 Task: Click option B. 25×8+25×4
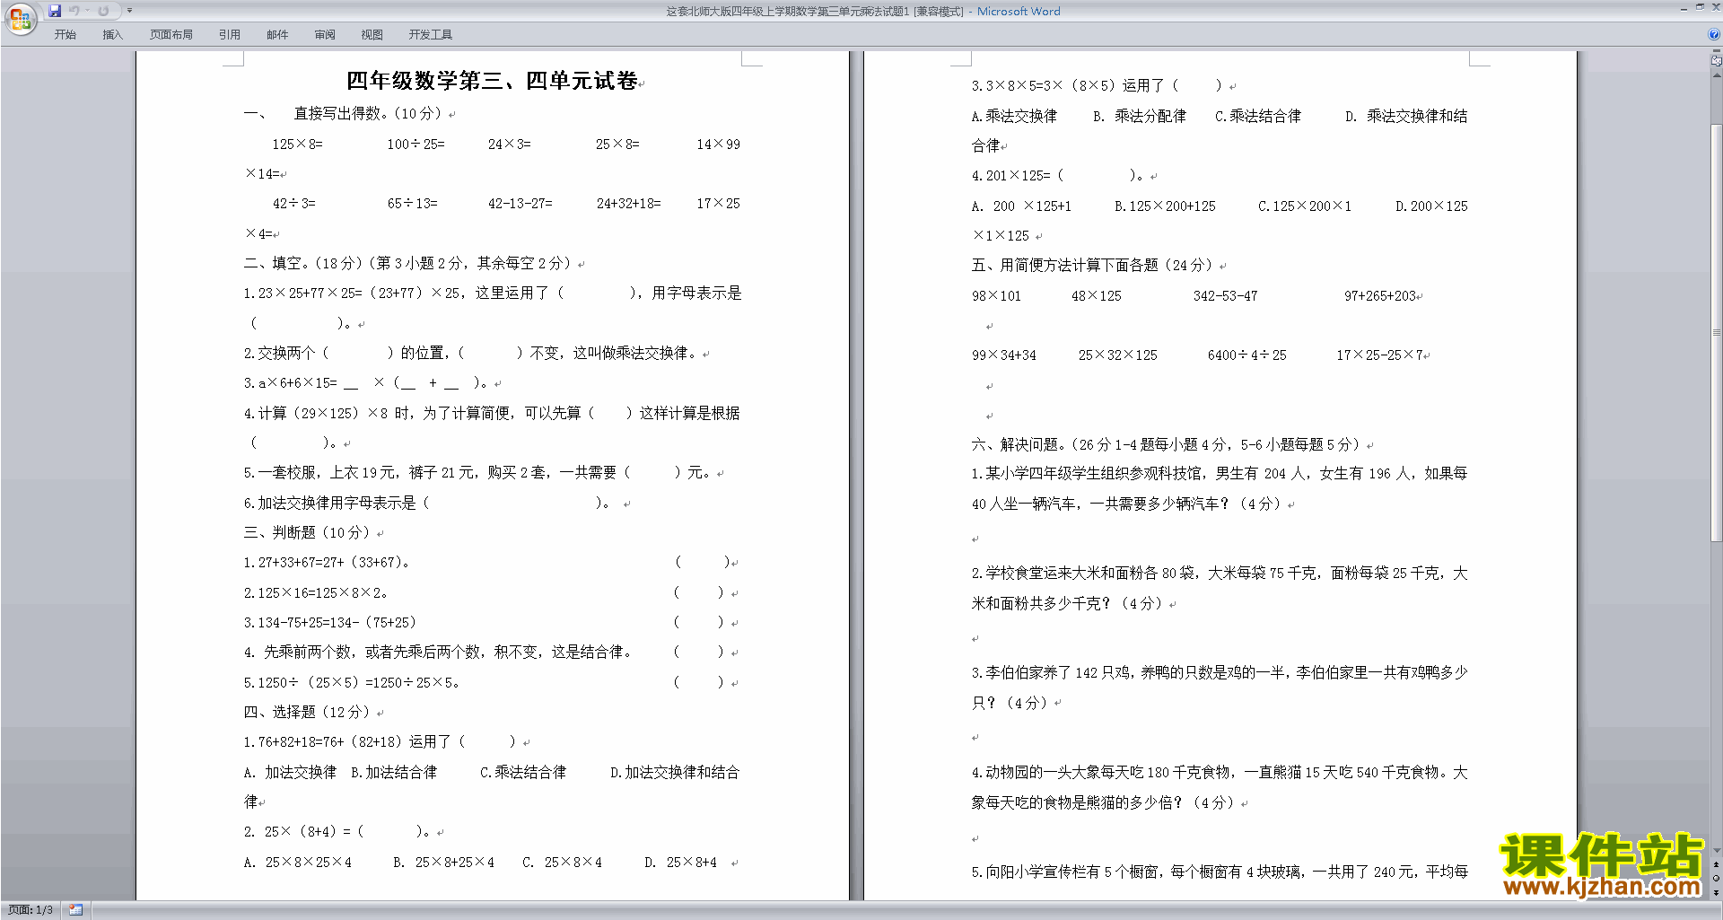point(443,862)
